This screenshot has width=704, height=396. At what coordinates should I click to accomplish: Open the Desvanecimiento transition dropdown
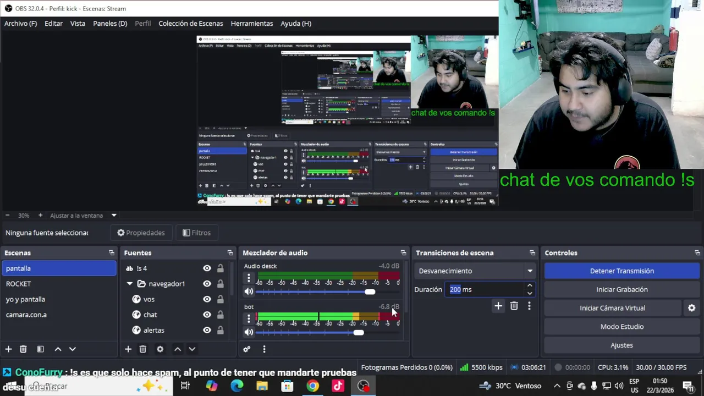[475, 271]
